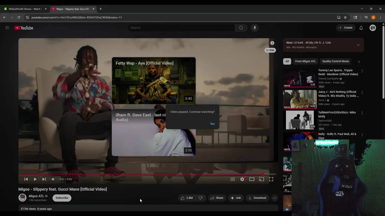Screen dimensions: 385x216
Task: Like the video (2.8M)
Action: 186,198
